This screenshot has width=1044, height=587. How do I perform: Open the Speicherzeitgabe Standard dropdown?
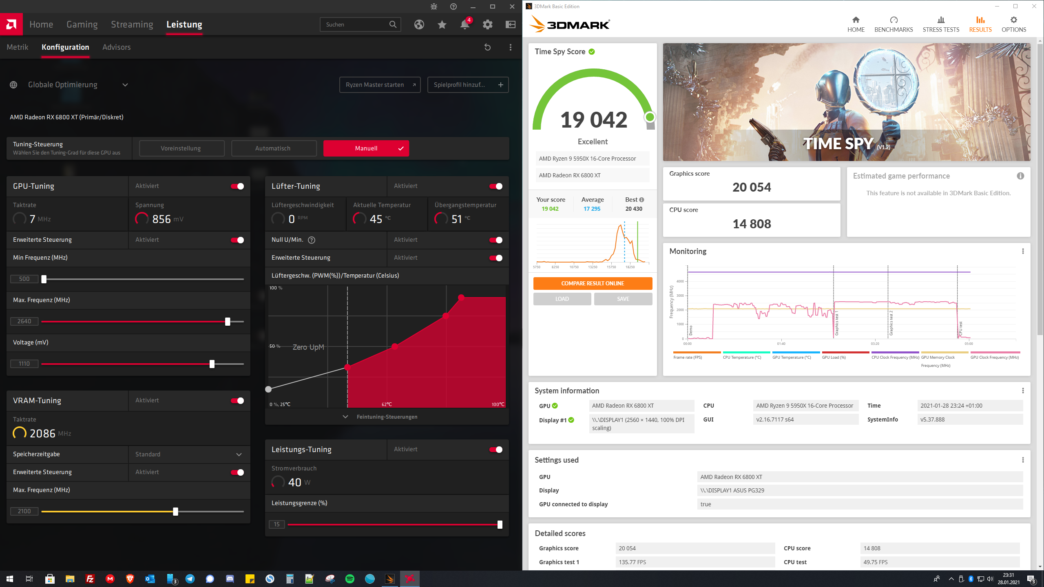tap(189, 455)
